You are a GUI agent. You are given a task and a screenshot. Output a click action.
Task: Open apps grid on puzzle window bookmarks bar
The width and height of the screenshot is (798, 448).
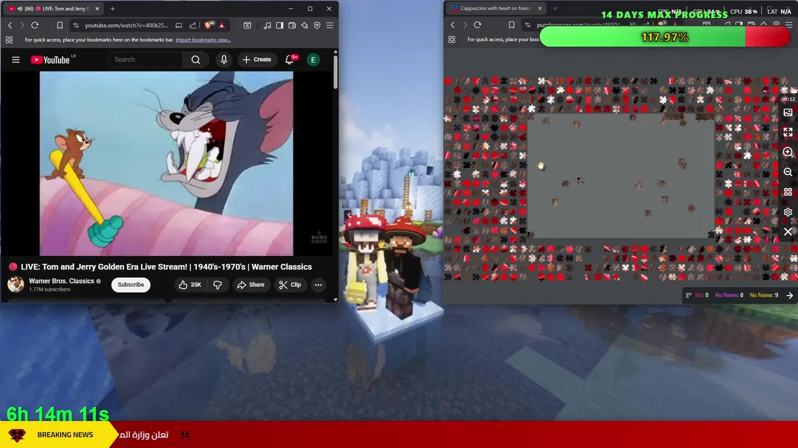[x=451, y=39]
